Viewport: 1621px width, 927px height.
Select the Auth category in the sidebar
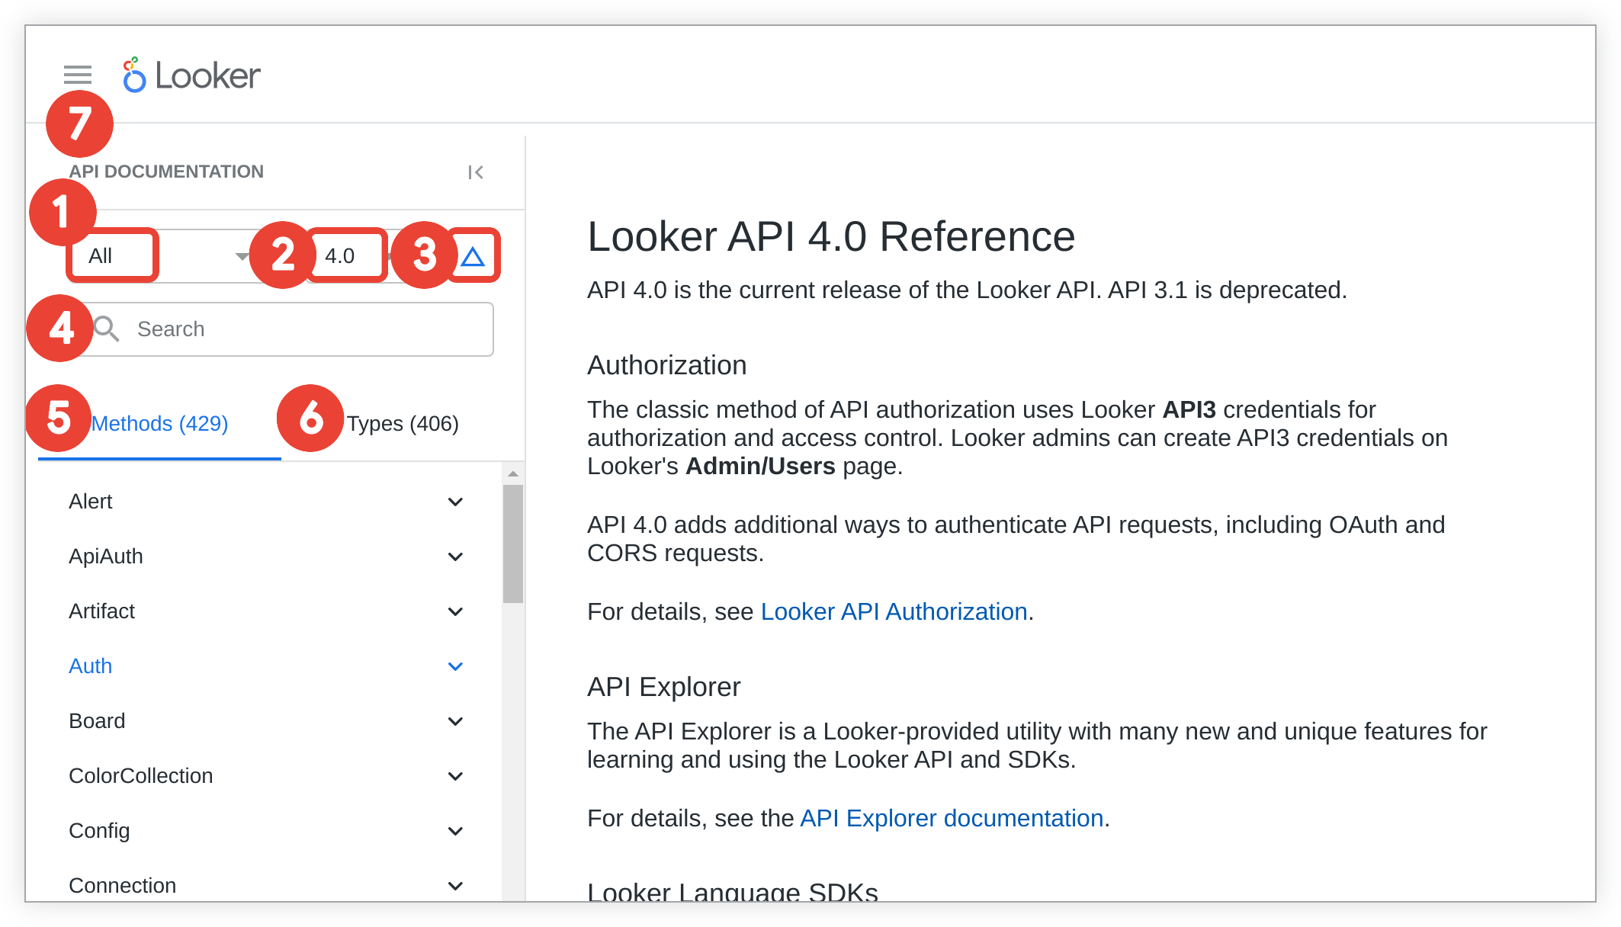click(x=90, y=666)
